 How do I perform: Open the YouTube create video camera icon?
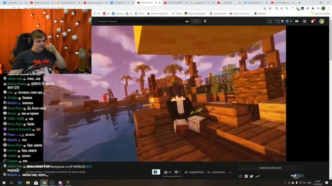(297, 21)
